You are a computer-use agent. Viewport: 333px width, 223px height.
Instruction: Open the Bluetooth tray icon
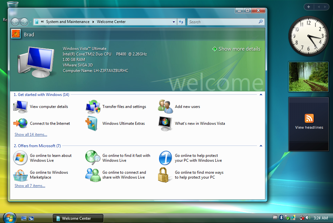point(281,217)
